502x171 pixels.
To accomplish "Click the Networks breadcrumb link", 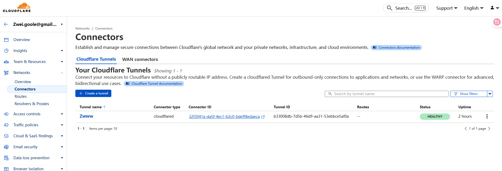I will tap(82, 28).
